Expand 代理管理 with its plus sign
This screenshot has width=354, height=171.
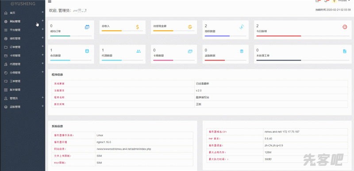pyautogui.click(x=42, y=63)
